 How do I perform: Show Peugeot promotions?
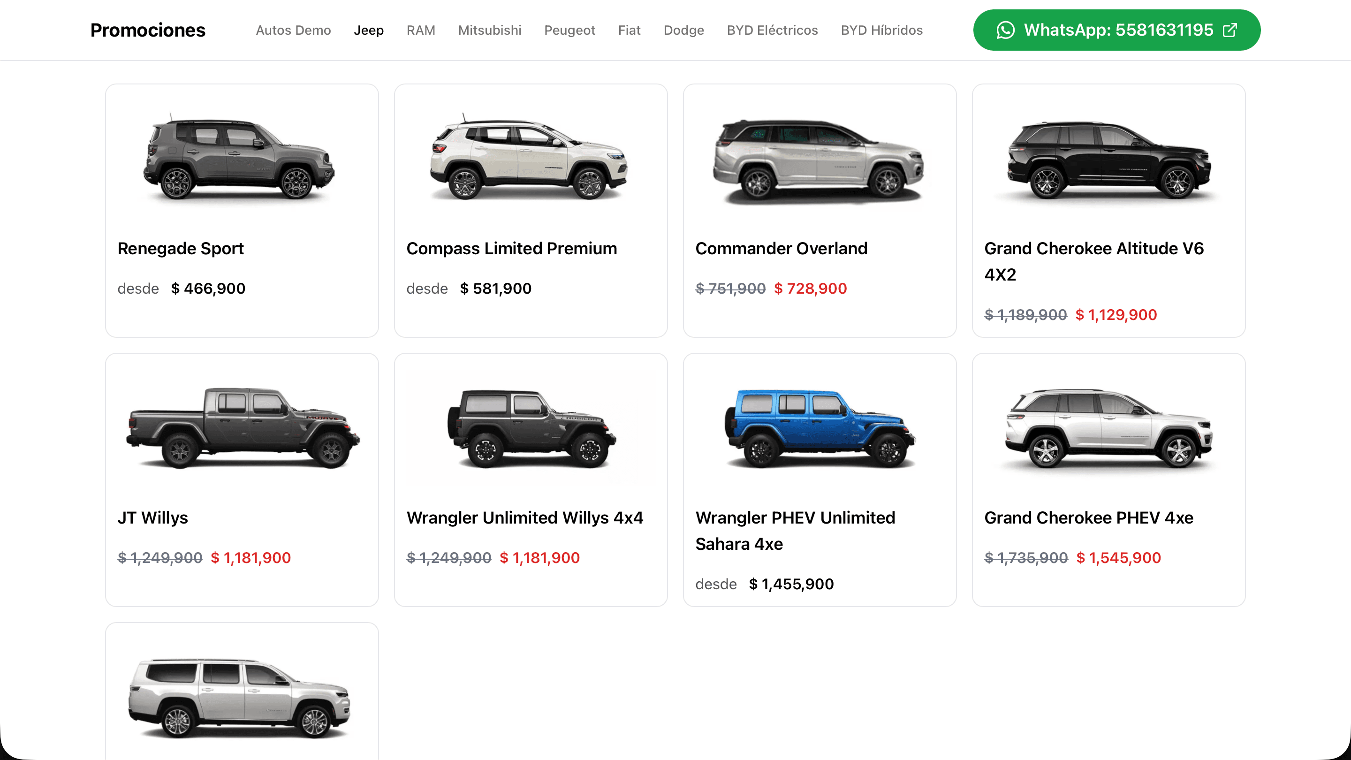[x=569, y=30]
